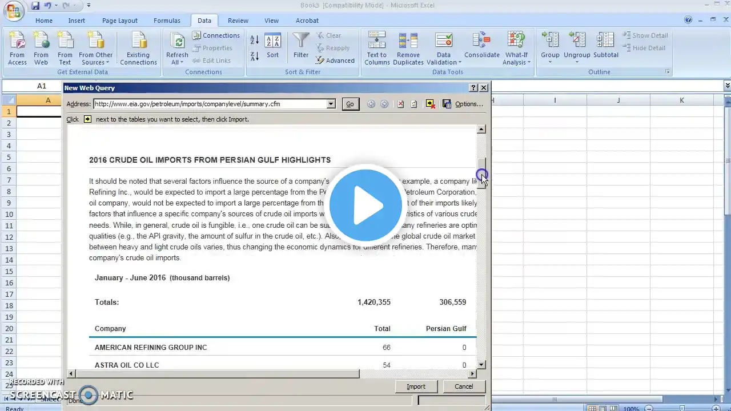Viewport: 731px width, 411px height.
Task: Go Forward in web query browser
Action: click(x=384, y=104)
